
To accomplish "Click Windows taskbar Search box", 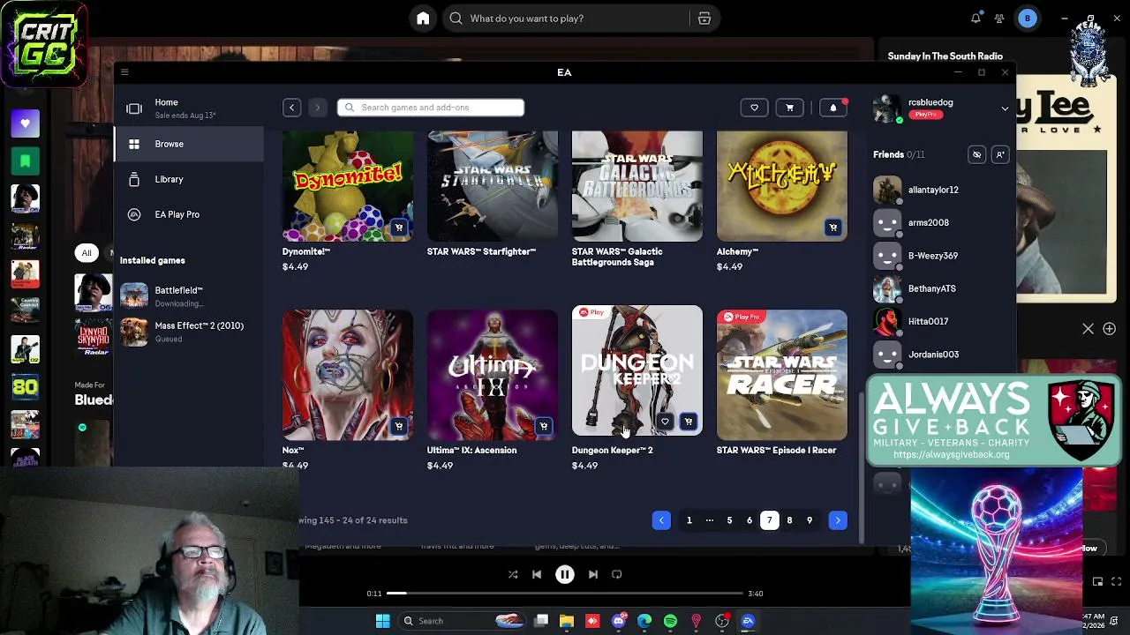I will [460, 621].
